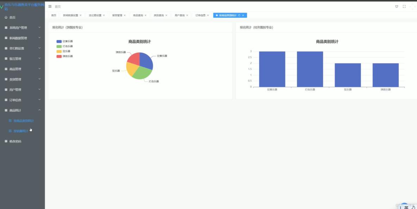Click the 留言管理 grid icon in sidebar
This screenshot has height=209, width=417.
coord(6,58)
